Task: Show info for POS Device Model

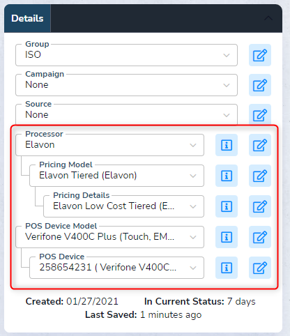Action: click(227, 237)
